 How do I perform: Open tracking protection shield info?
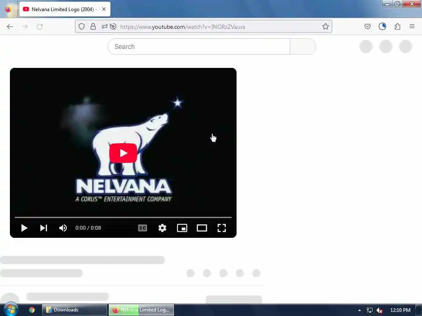[82, 26]
